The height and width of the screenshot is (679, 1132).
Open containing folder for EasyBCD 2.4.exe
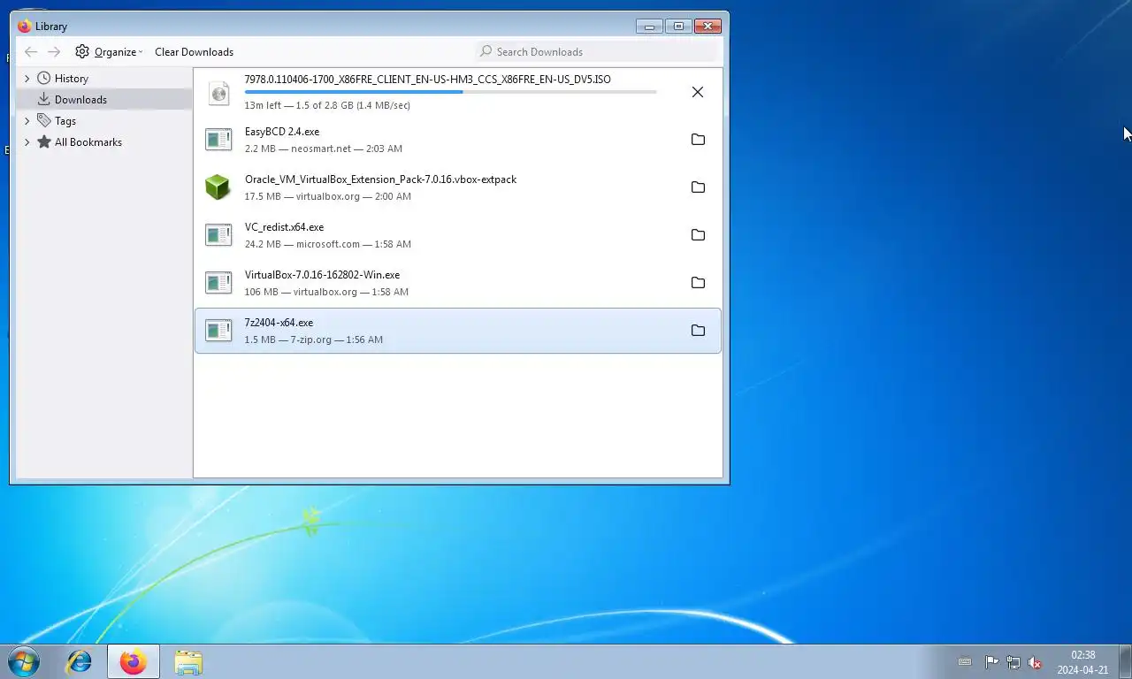(698, 140)
